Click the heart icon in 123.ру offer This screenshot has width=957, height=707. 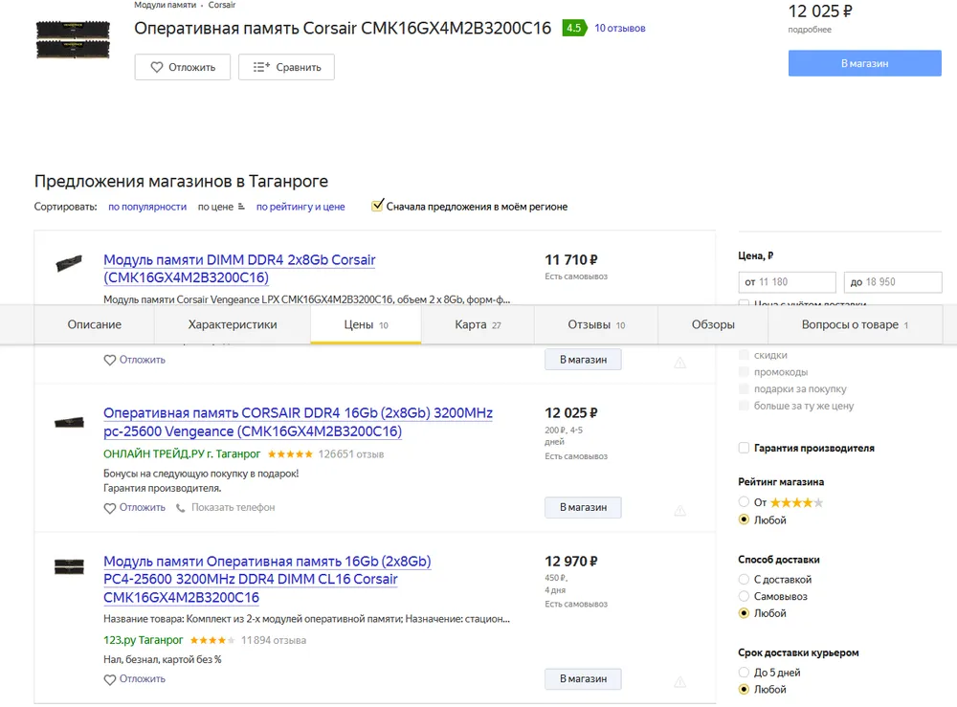pyautogui.click(x=109, y=679)
